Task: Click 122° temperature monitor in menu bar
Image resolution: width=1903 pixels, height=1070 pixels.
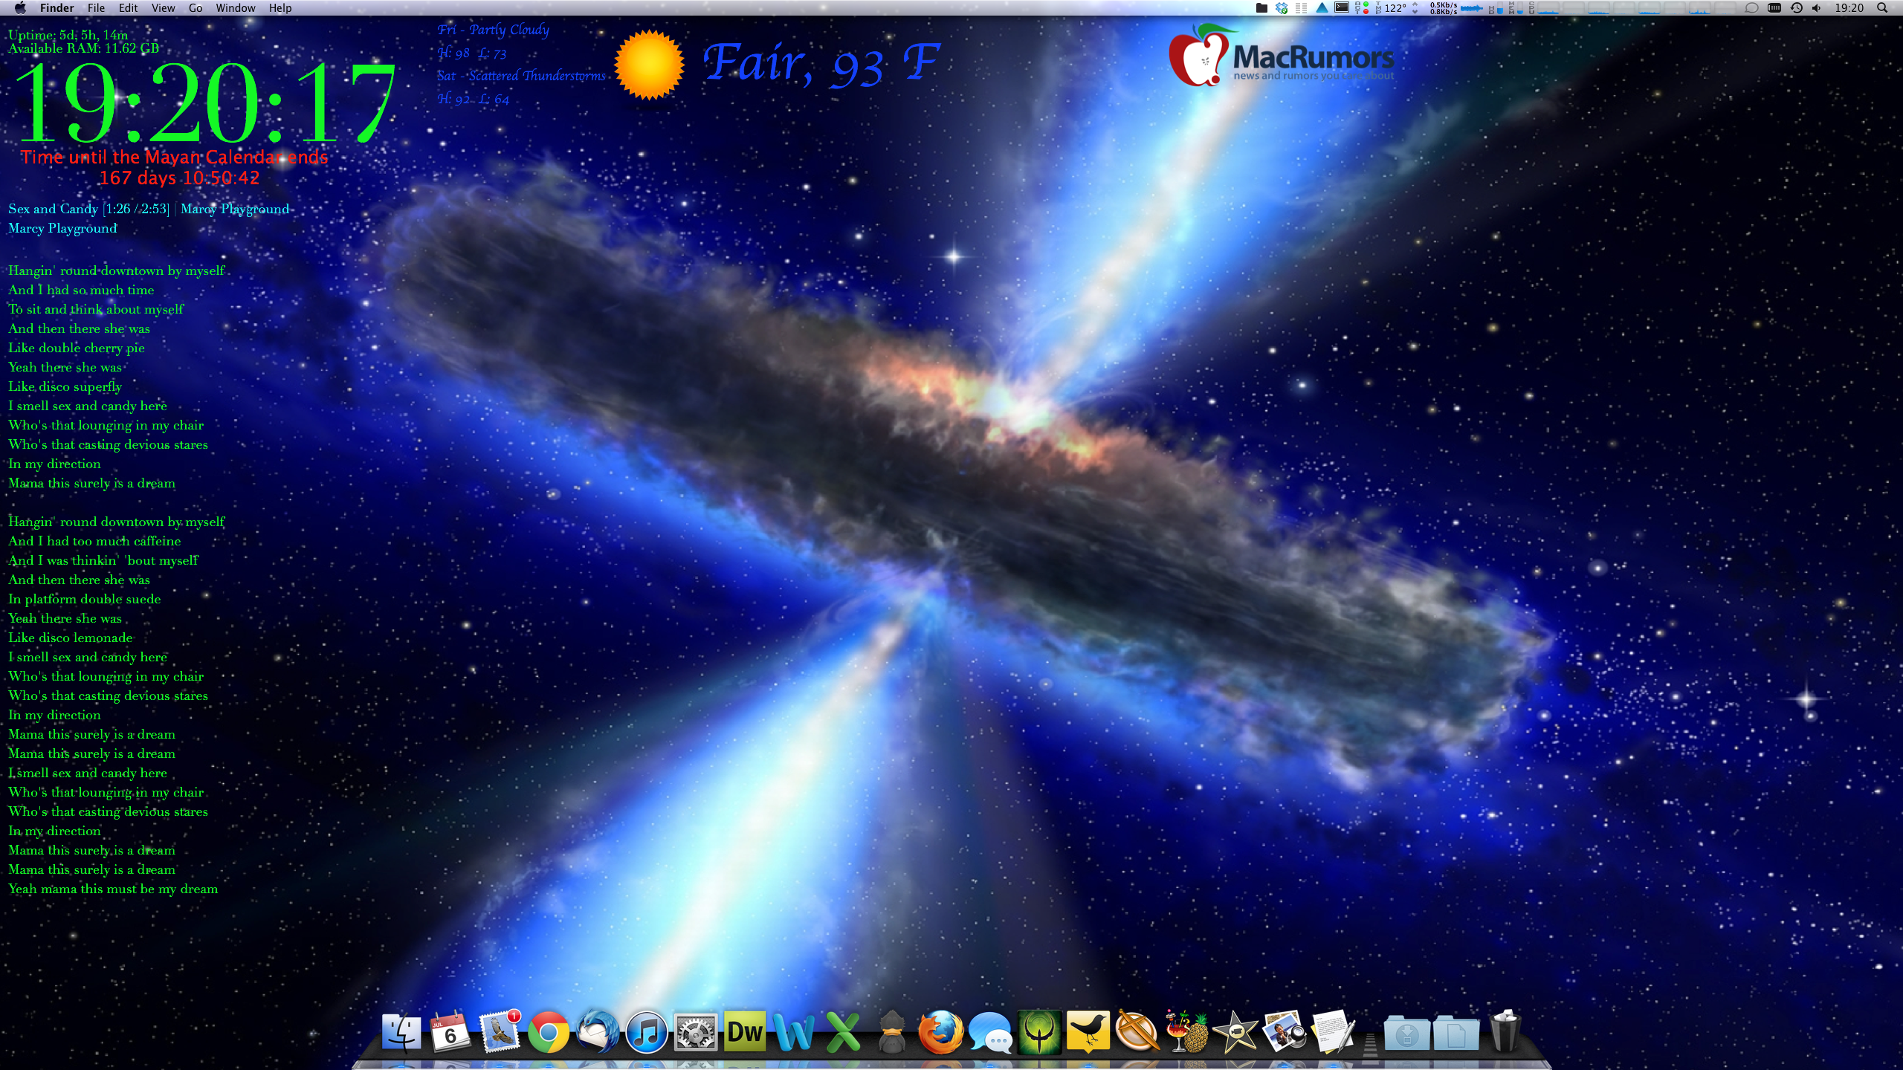Action: tap(1391, 8)
